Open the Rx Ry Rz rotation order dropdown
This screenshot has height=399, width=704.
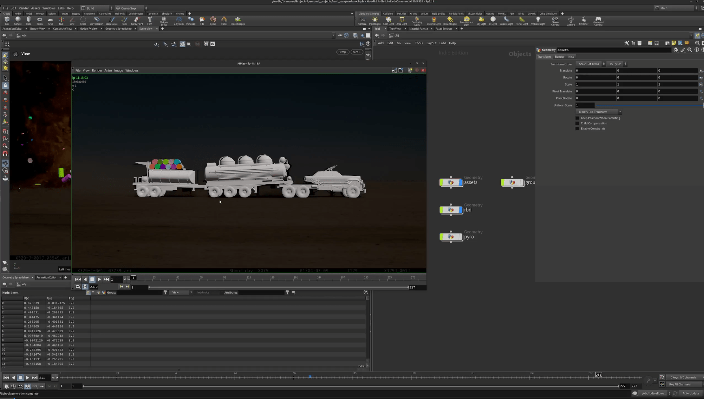[x=617, y=64]
